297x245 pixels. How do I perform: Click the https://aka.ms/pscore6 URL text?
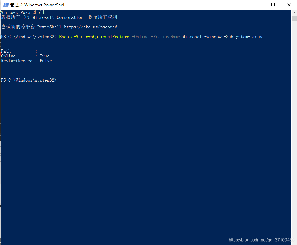click(x=90, y=27)
